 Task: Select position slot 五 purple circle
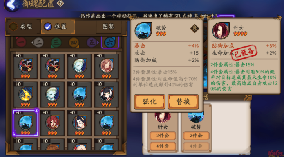click(x=91, y=43)
